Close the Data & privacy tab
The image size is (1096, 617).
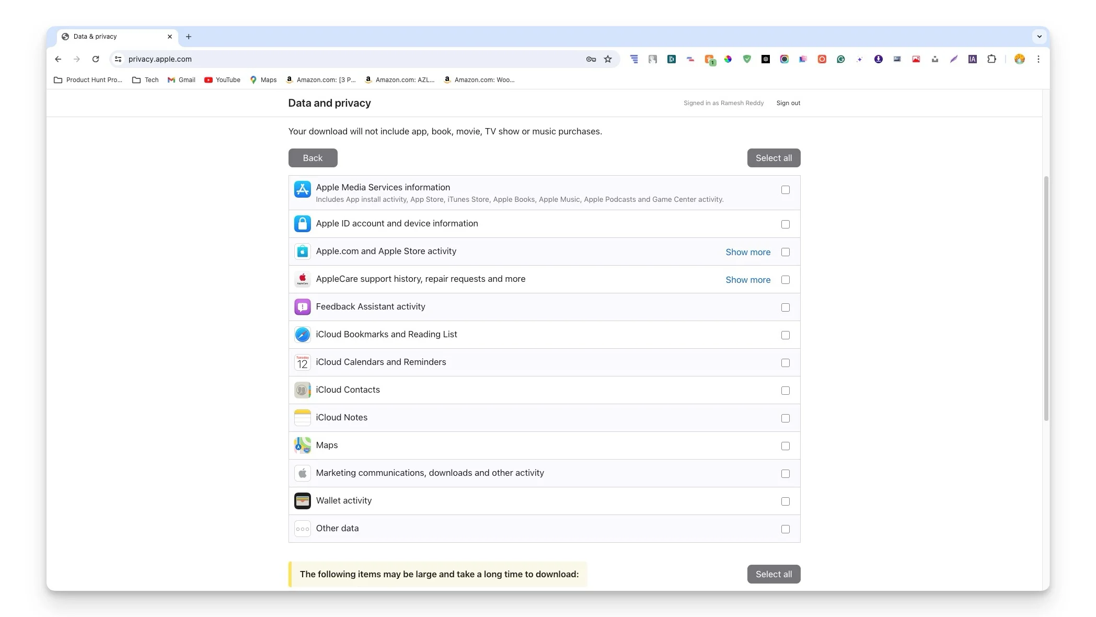pyautogui.click(x=170, y=37)
